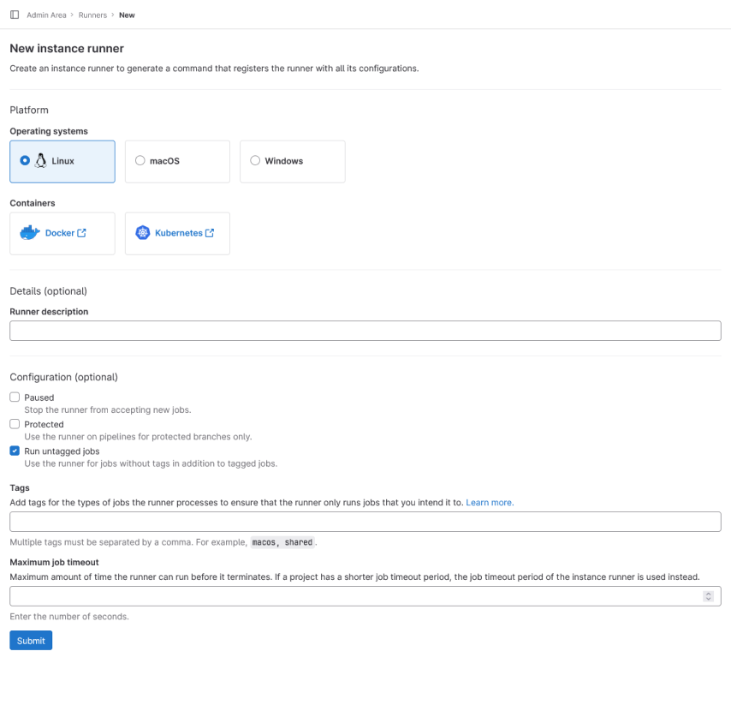Decrement timeout with the down stepper arrow

point(709,599)
